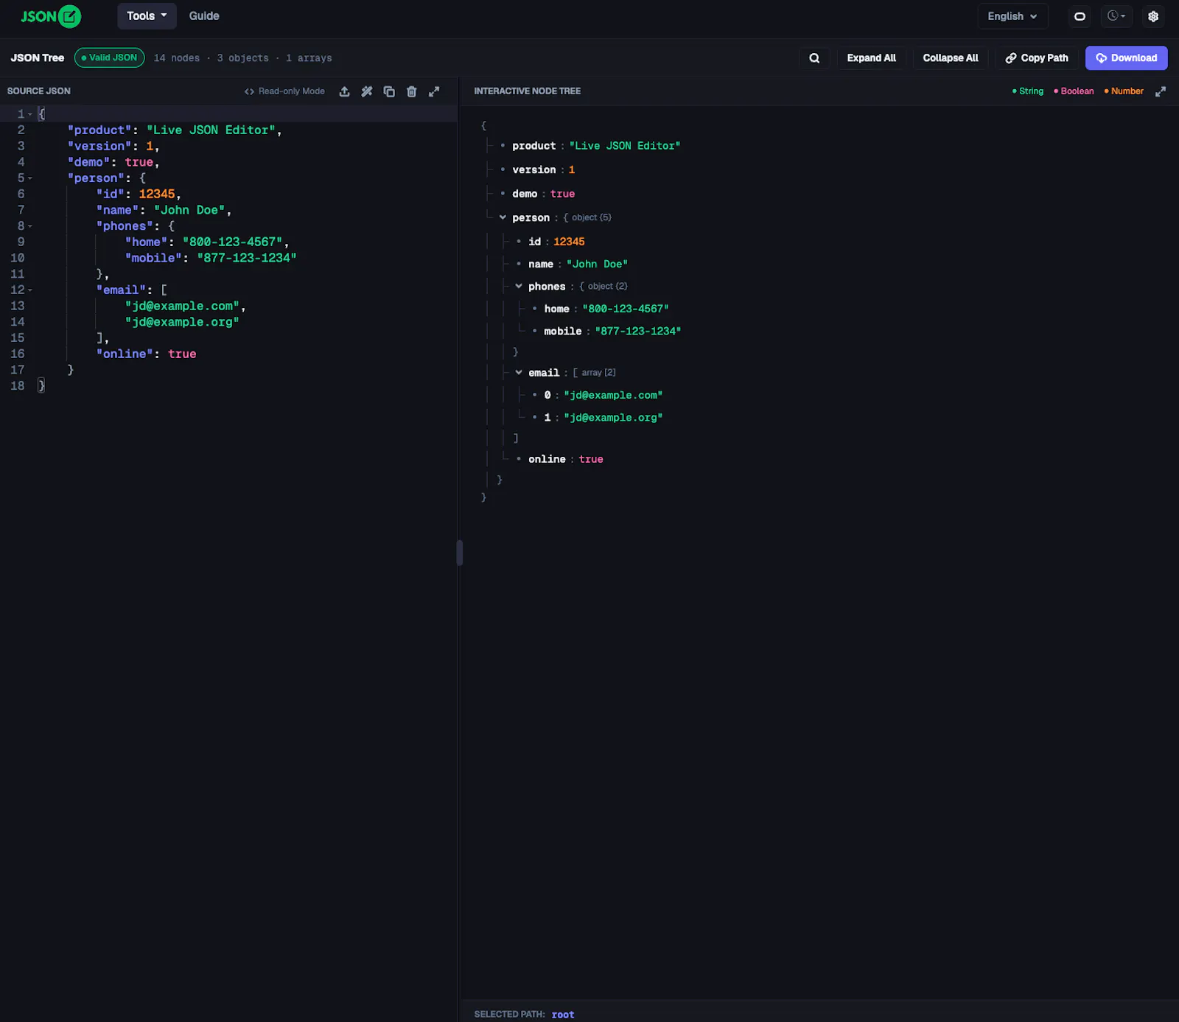Open the Tools menu
The width and height of the screenshot is (1179, 1022).
coord(147,16)
